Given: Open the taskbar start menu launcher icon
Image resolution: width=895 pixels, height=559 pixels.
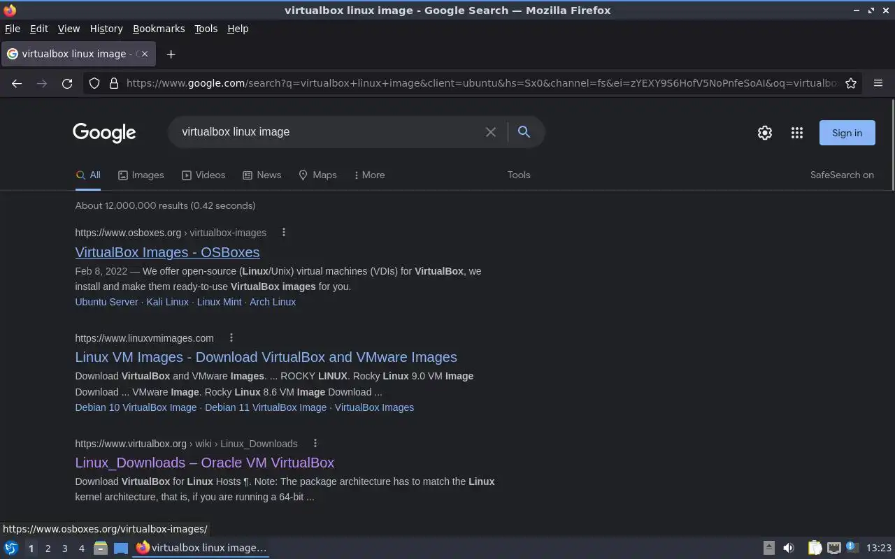Looking at the screenshot, I should 11,548.
